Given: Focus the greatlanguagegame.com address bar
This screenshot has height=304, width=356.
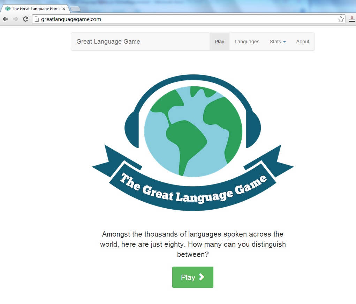Looking at the screenshot, I should (188, 19).
